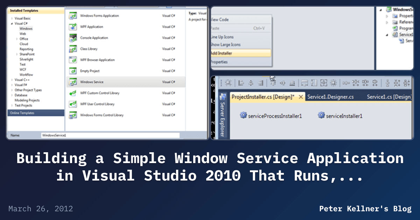Click Increase Vertical Spacing icon
The height and width of the screenshot is (220, 420).
pos(397,83)
